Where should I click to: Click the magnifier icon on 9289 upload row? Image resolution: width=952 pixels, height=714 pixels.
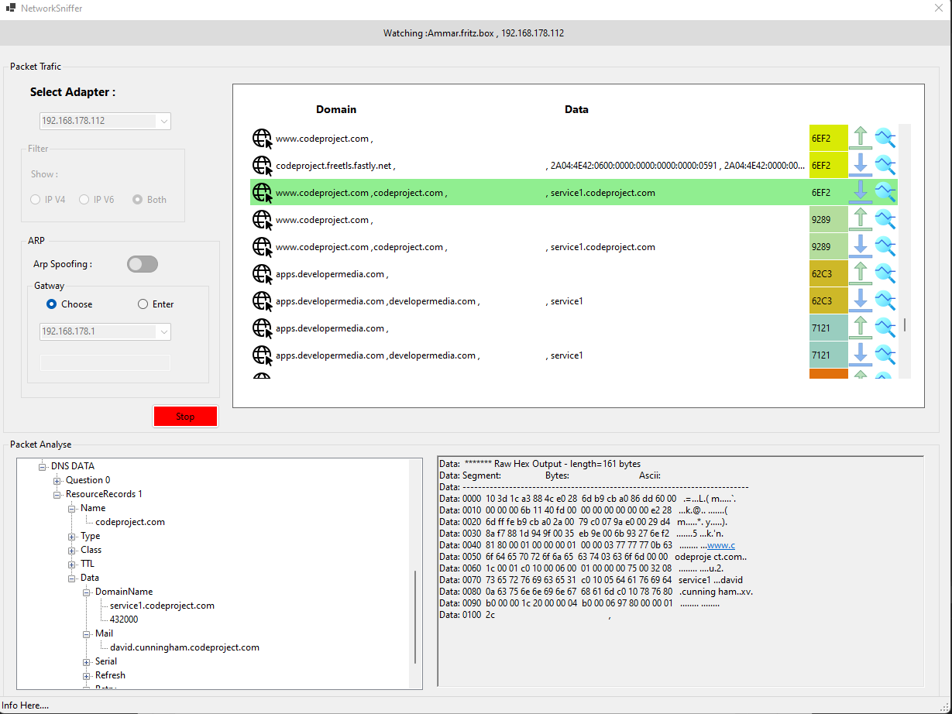point(885,218)
